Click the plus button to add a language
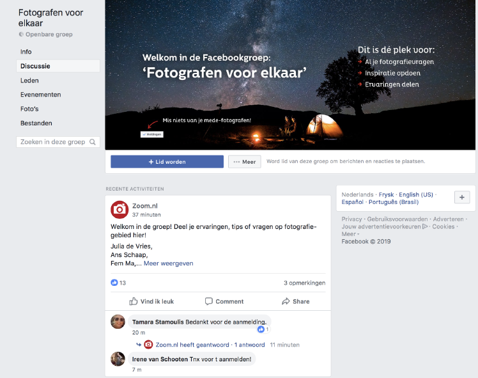Viewport: 478px width, 378px height. [462, 198]
